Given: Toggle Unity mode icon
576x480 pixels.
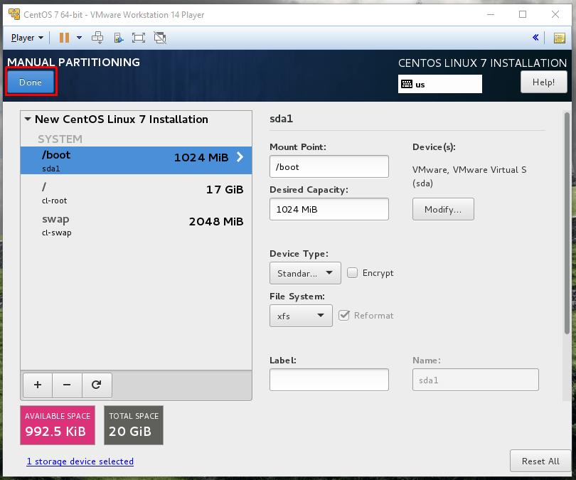Looking at the screenshot, I should [160, 38].
